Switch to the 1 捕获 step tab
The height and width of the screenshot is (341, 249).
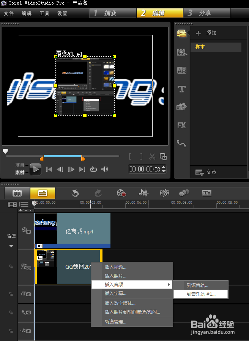pos(113,13)
